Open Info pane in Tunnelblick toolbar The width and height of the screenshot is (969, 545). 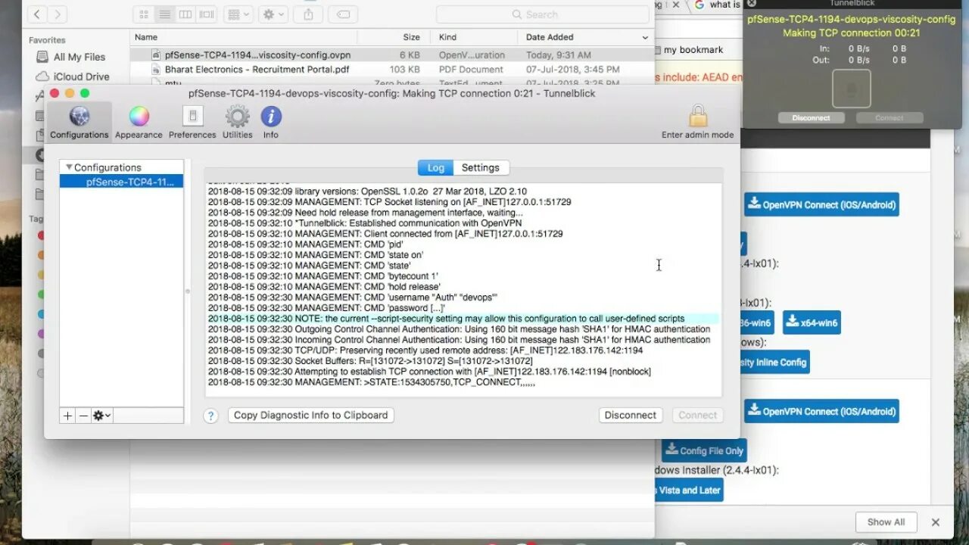tap(271, 122)
